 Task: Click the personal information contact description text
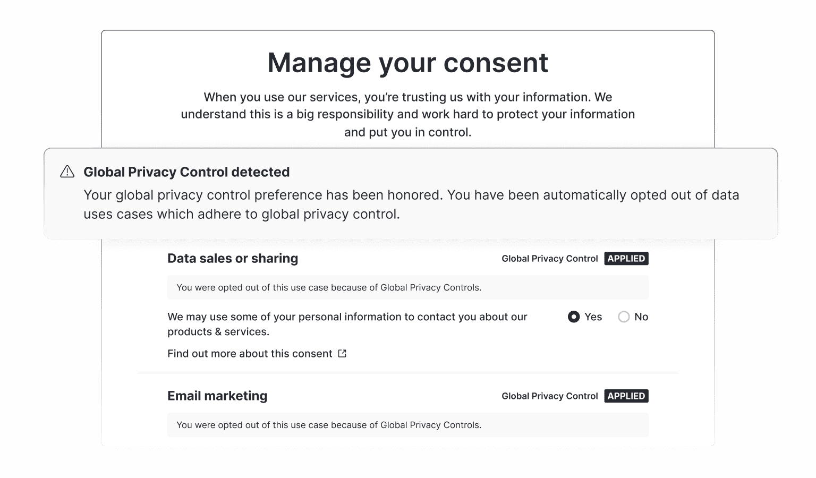347,324
